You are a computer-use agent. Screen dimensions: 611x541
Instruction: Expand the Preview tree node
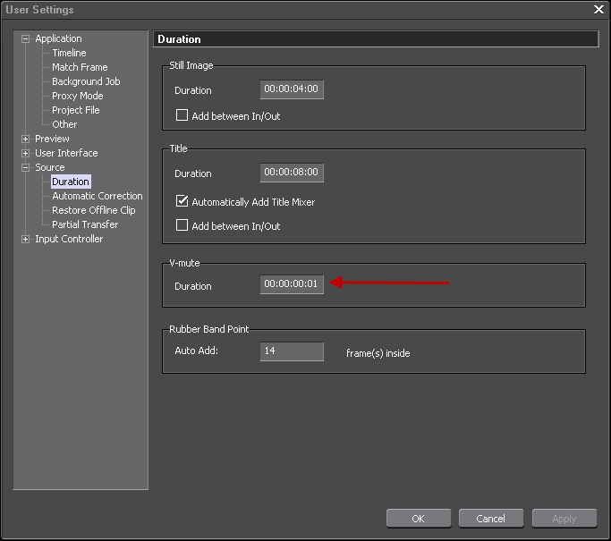point(26,139)
